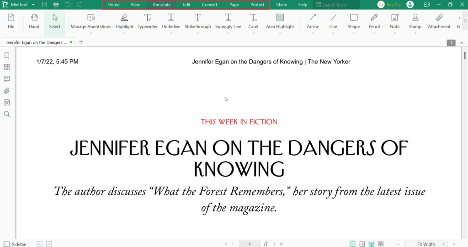Open the Bookmarks sidebar panel
This screenshot has width=468, height=247.
[7, 56]
